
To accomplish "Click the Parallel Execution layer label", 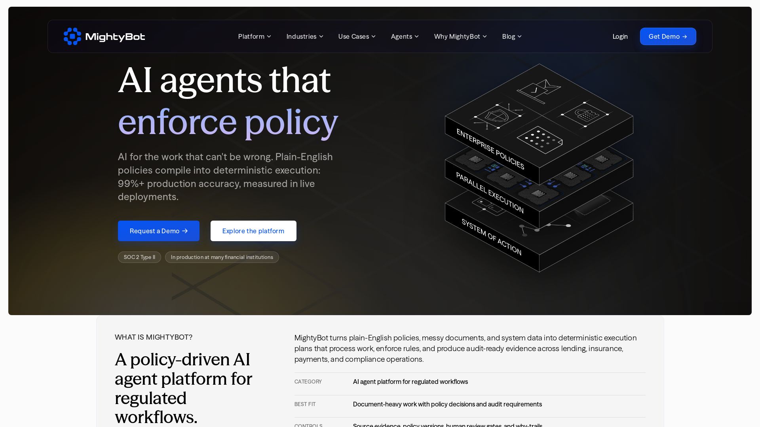I will click(x=490, y=193).
